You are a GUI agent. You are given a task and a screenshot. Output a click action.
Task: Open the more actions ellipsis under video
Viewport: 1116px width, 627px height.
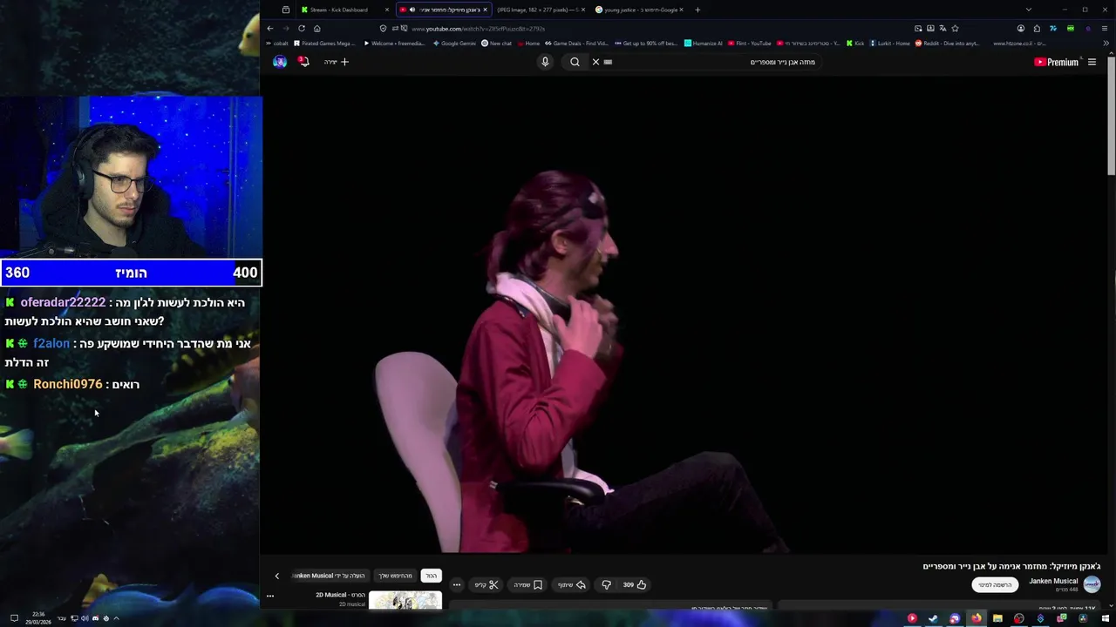point(457,585)
